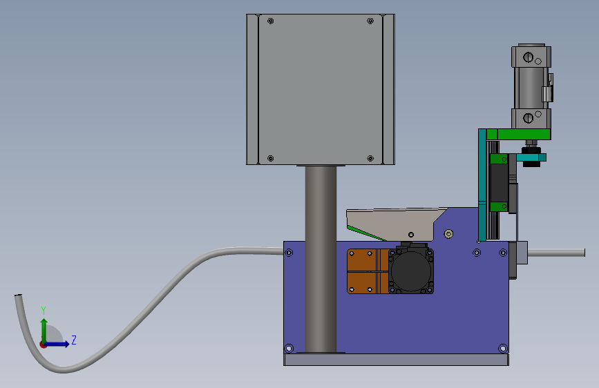Select the cylinder's lower end cap
Screen dimensions: 599x388
(531, 118)
